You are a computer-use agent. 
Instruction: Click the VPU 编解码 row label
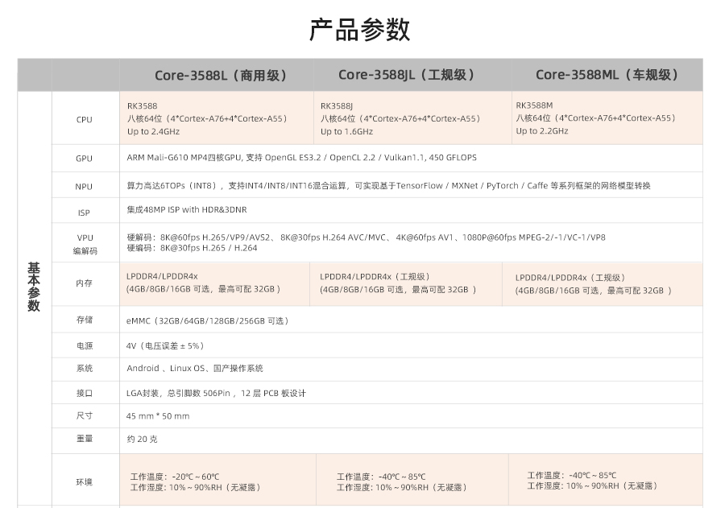click(x=85, y=244)
